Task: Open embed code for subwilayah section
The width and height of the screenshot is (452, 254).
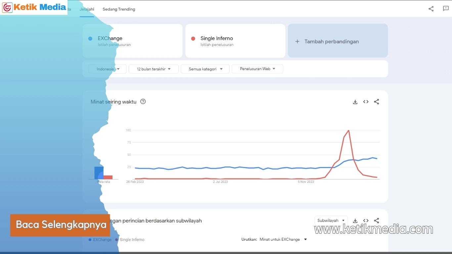Action: pyautogui.click(x=366, y=221)
